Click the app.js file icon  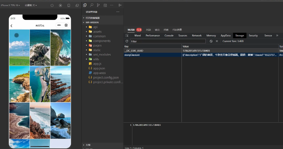(90, 64)
